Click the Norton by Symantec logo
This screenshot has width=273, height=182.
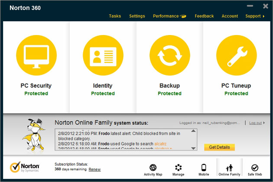(x=25, y=167)
